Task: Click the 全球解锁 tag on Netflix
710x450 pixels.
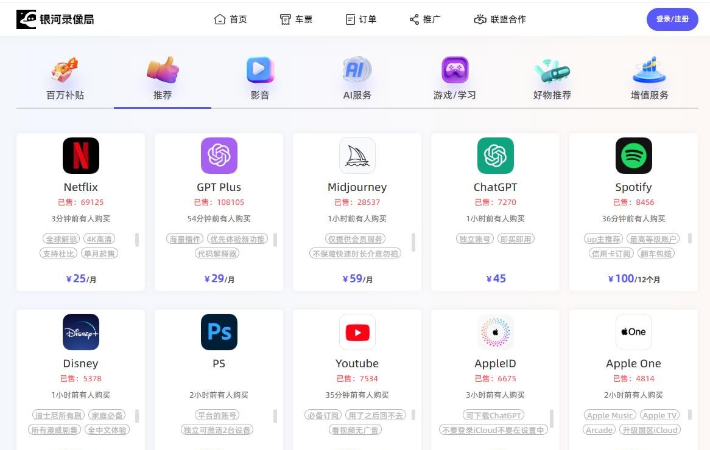Action: (x=61, y=239)
